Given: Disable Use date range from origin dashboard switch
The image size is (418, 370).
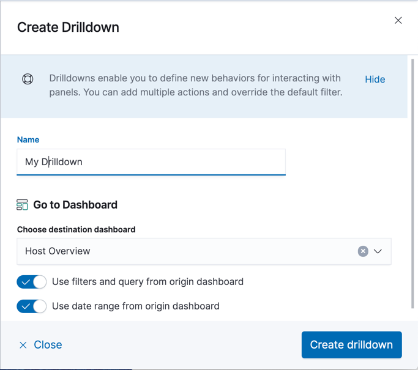Looking at the screenshot, I should coord(32,306).
